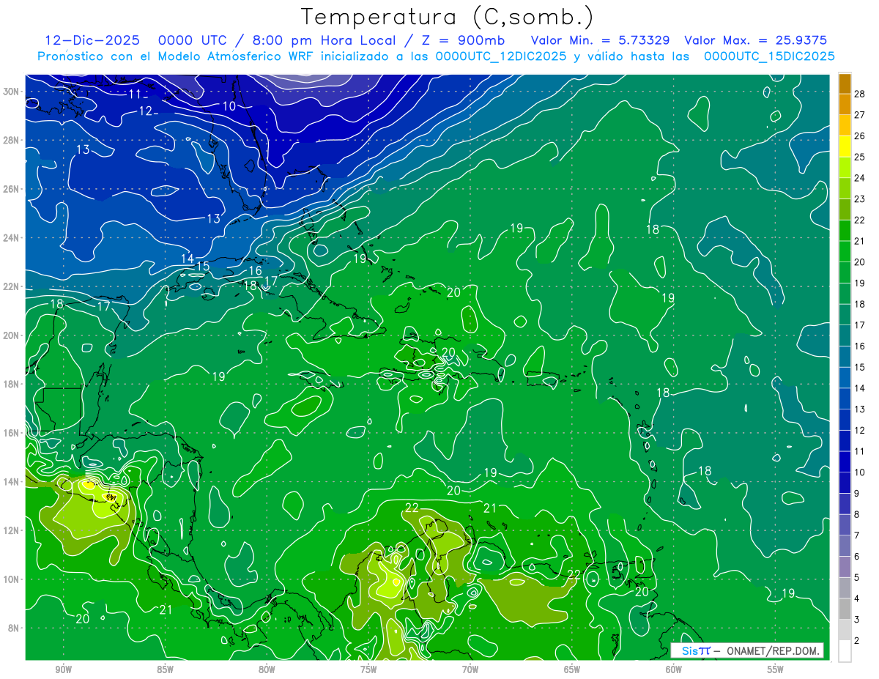This screenshot has height=679, width=879.
Task: Click the "85W" longitude axis label
Action: 165,669
